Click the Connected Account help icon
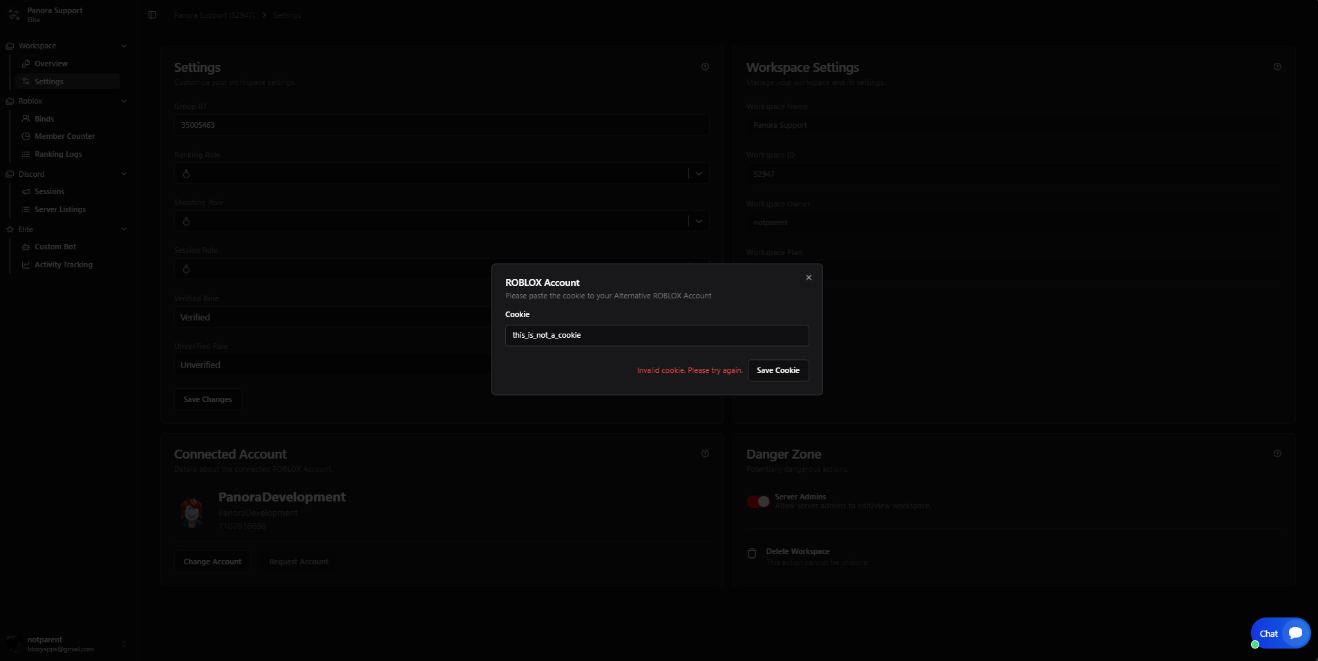The width and height of the screenshot is (1318, 661). pyautogui.click(x=705, y=454)
